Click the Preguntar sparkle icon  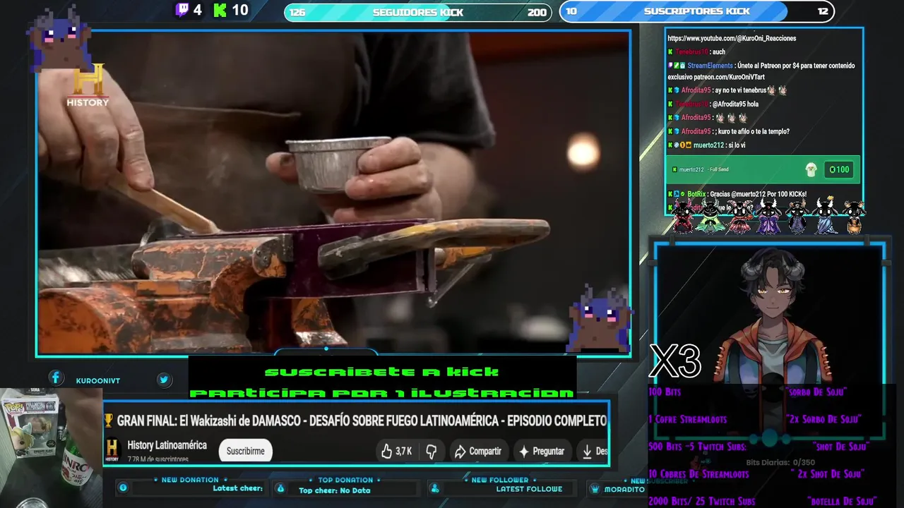pos(524,451)
